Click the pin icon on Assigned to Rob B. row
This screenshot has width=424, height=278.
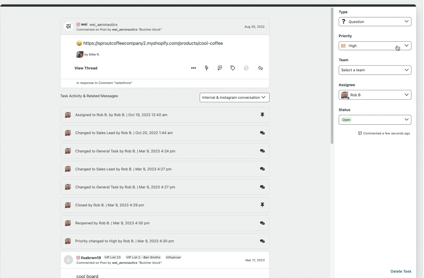point(262,115)
